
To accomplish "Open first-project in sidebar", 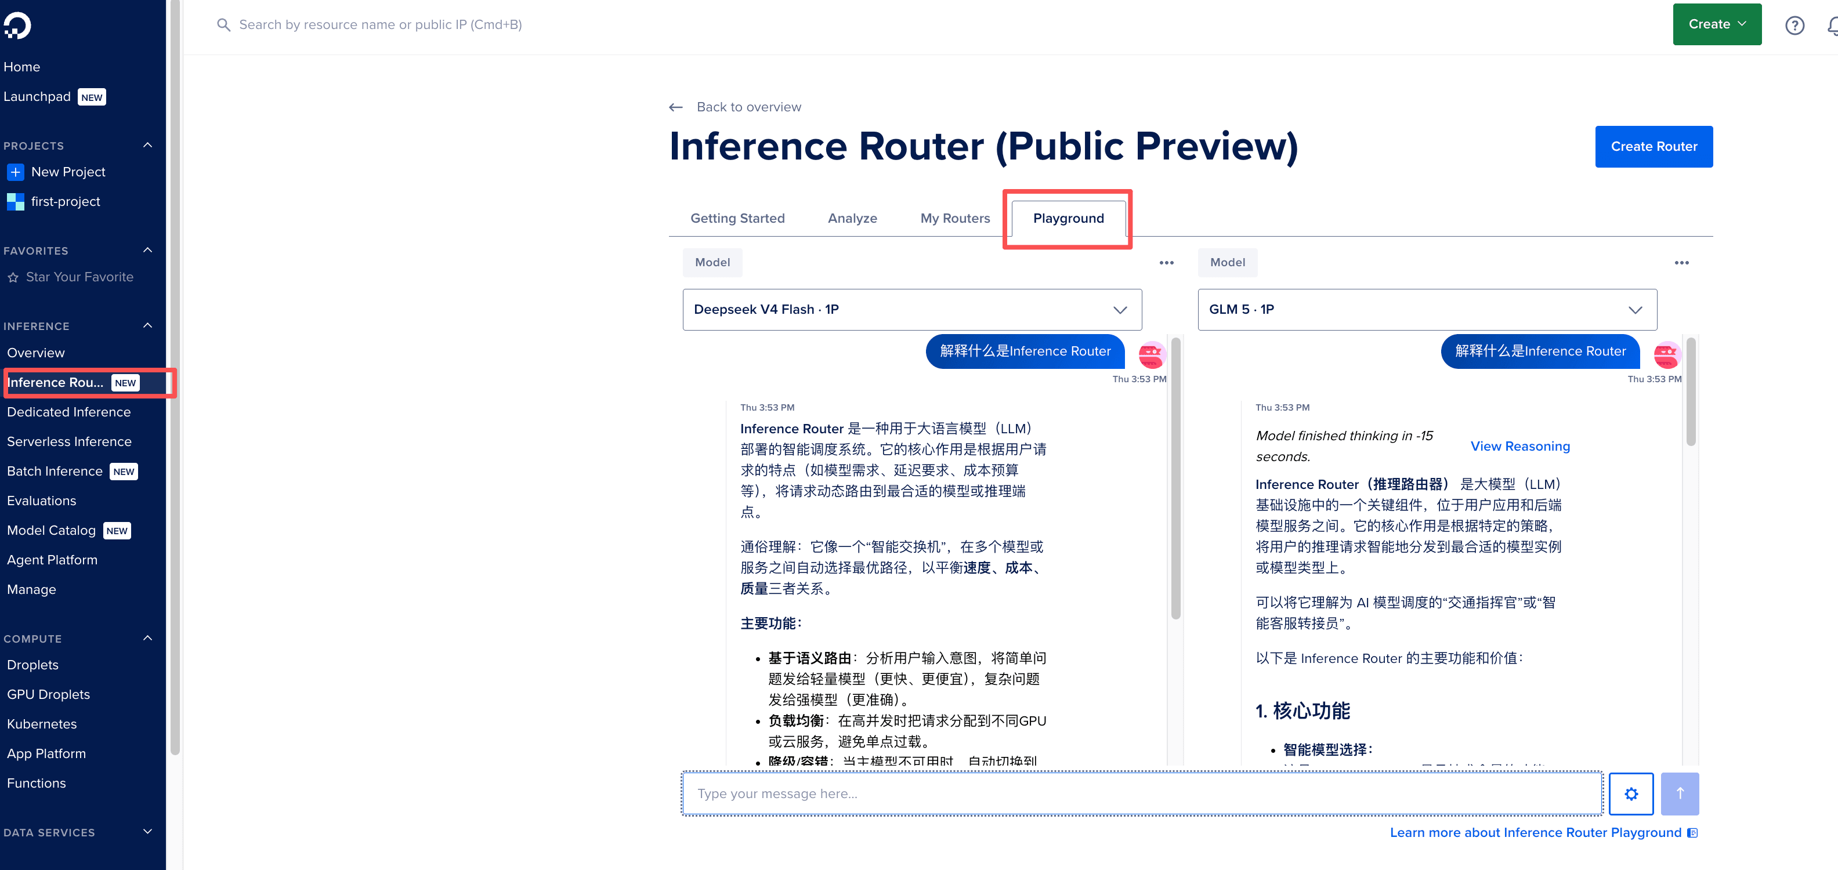I will pos(66,202).
